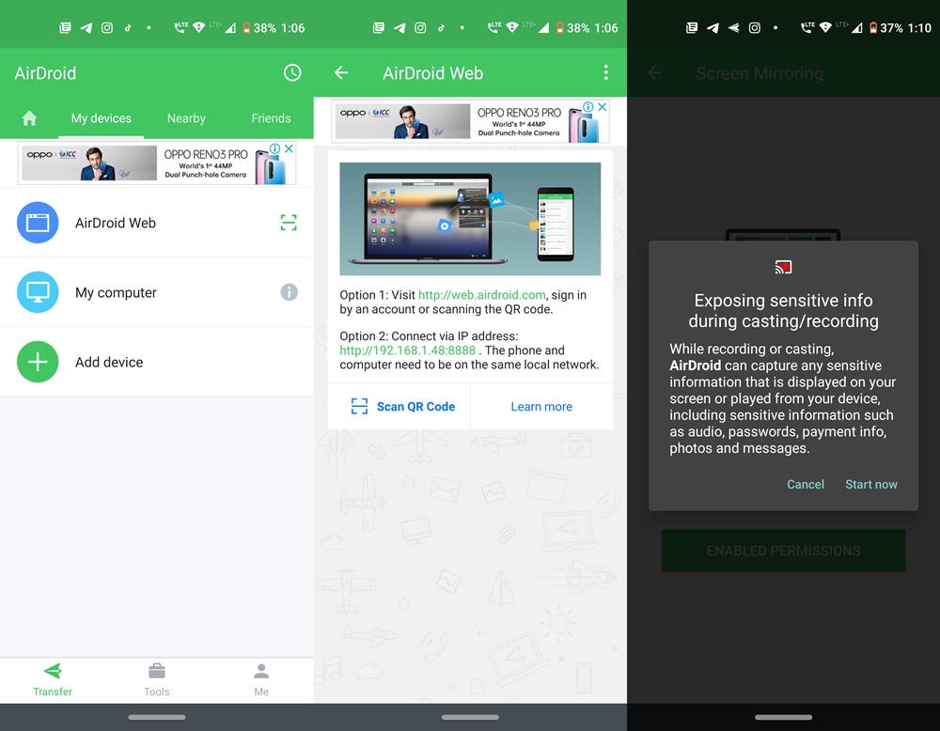This screenshot has height=731, width=940.
Task: Tap the Telegram notification icon in first status bar
Action: pos(86,27)
